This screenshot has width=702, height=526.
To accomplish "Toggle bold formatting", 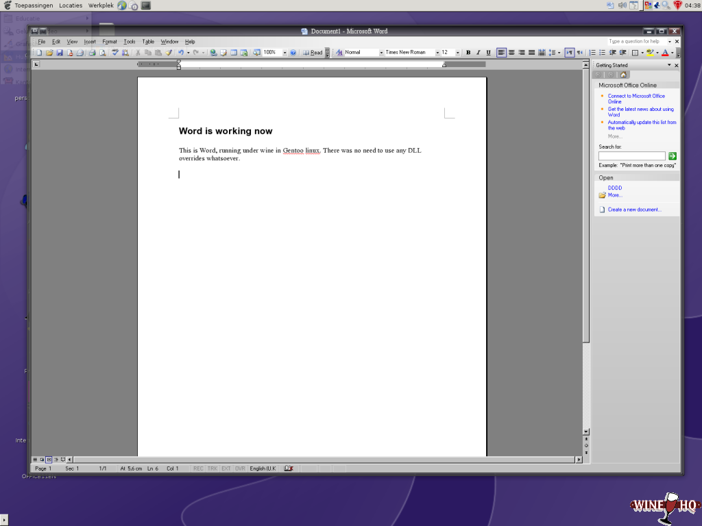I will pos(468,53).
